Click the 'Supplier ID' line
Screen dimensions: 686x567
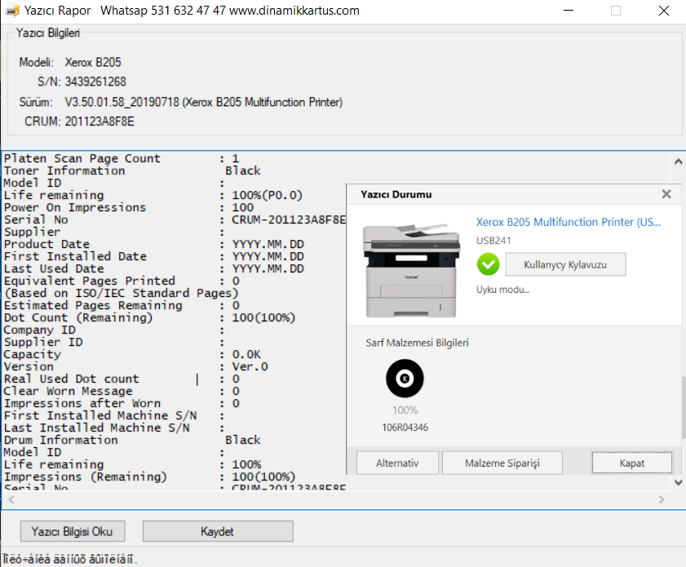pos(113,342)
